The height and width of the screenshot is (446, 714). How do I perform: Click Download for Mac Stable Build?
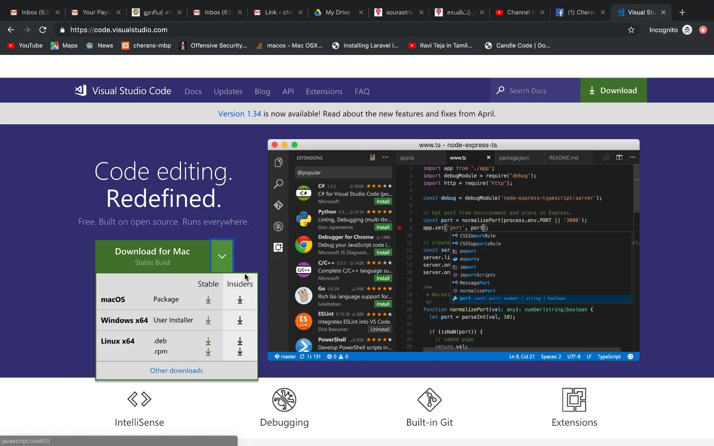[x=152, y=256]
